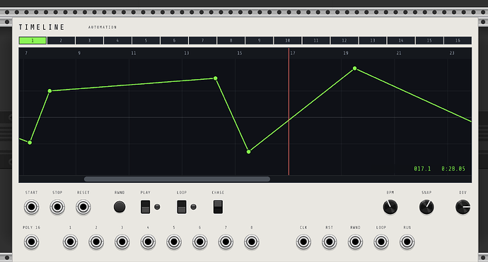Screen dimensions: 488x262
Task: Click the RUN jack
Action: (x=407, y=242)
